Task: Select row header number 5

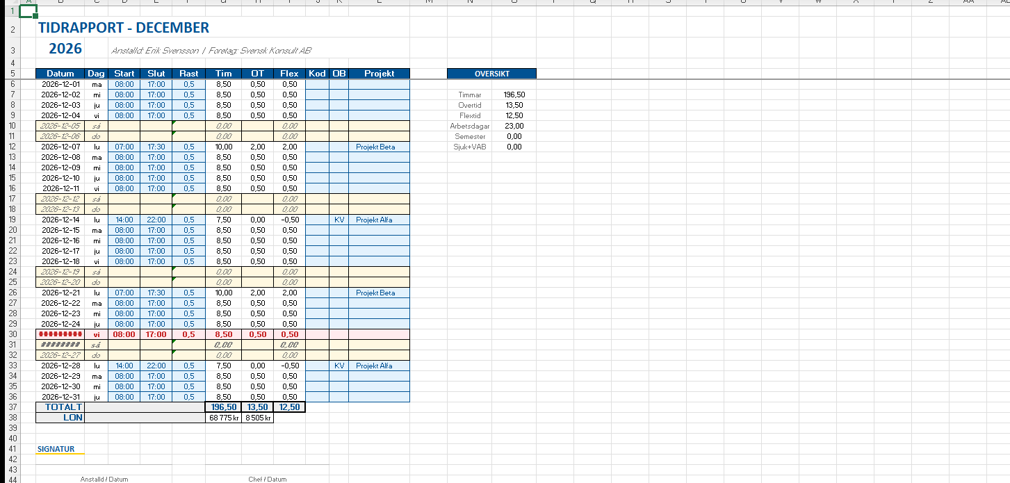Action: (13, 74)
